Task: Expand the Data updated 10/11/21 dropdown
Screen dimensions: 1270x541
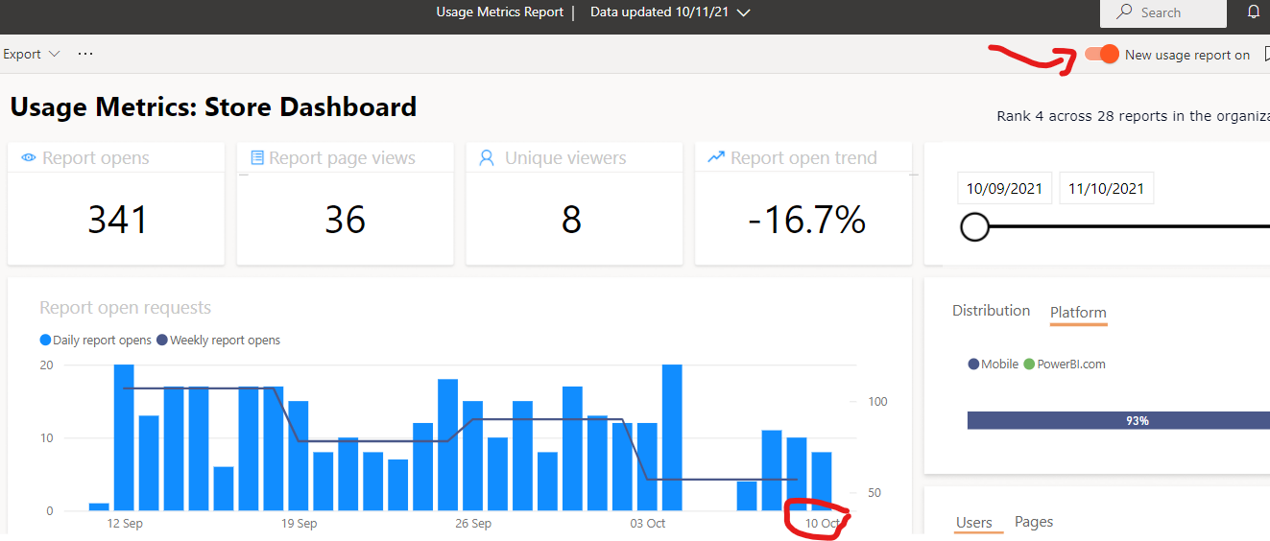Action: pos(743,12)
